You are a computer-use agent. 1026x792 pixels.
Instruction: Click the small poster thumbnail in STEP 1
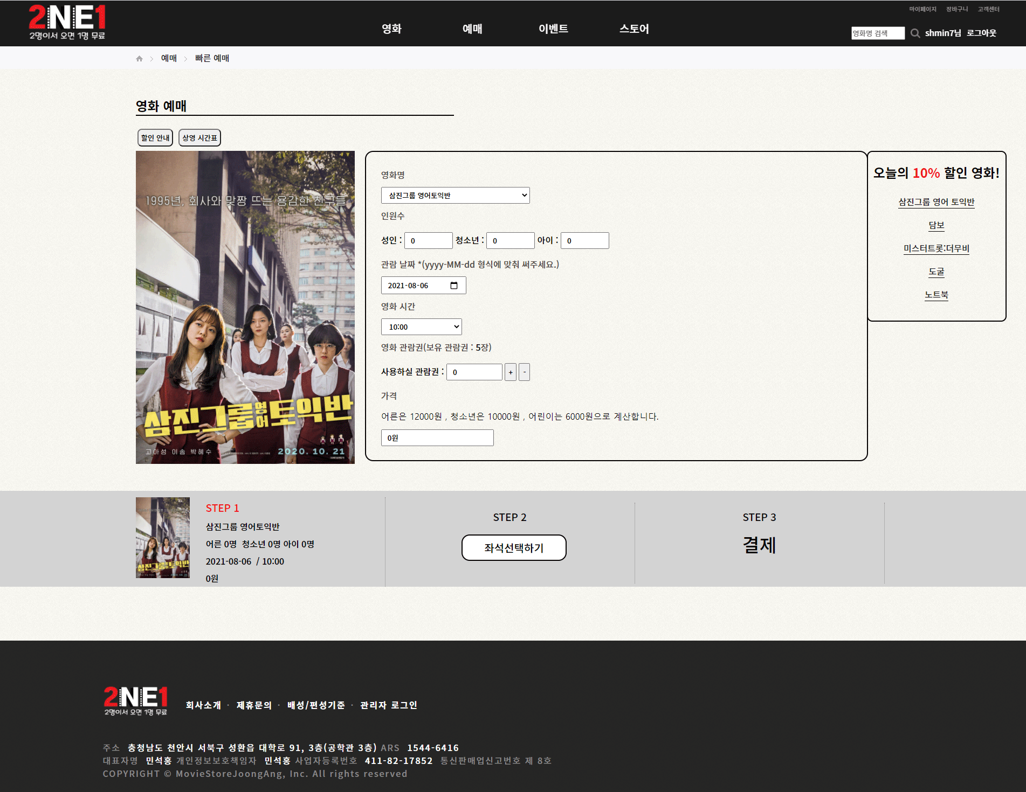point(163,538)
